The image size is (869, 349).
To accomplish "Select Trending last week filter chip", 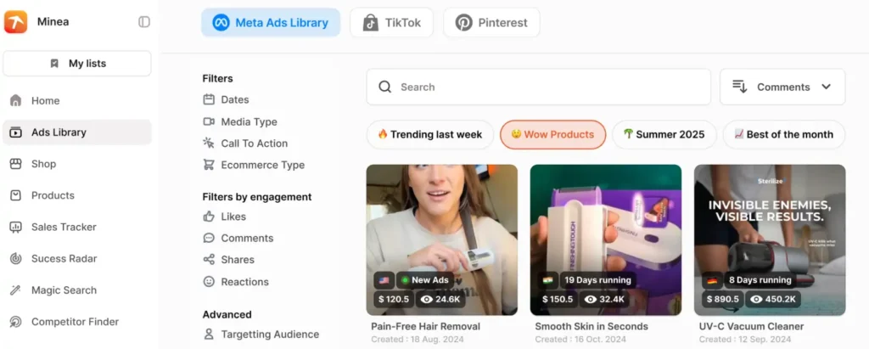I will click(x=429, y=134).
